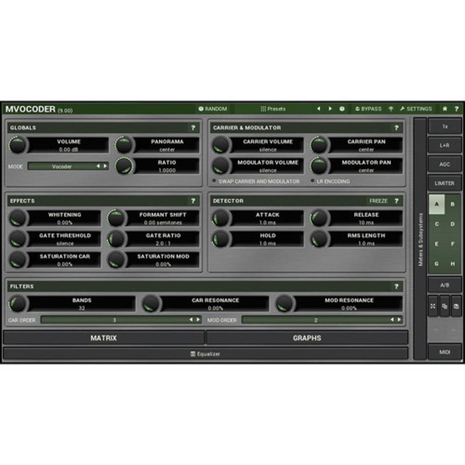The height and width of the screenshot is (465, 465).
Task: Toggle the Bypass button
Action: tap(369, 109)
